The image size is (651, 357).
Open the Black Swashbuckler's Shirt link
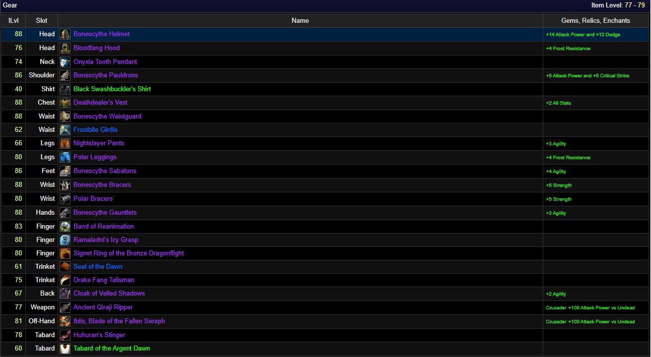coord(112,89)
